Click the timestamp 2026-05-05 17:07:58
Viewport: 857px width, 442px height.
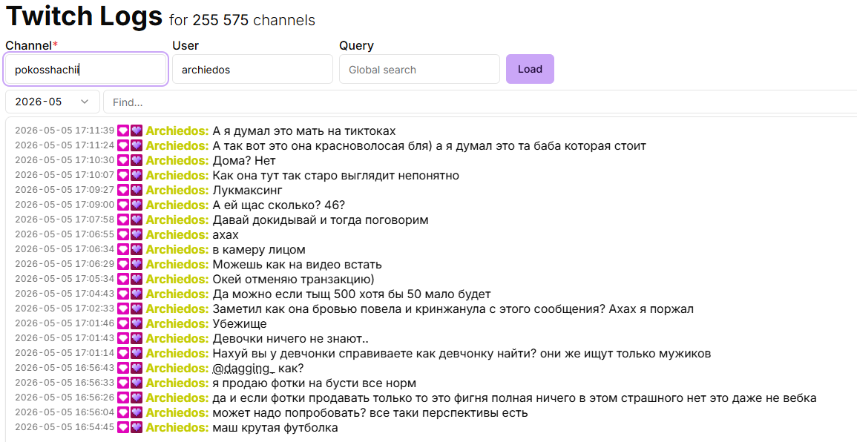(65, 220)
